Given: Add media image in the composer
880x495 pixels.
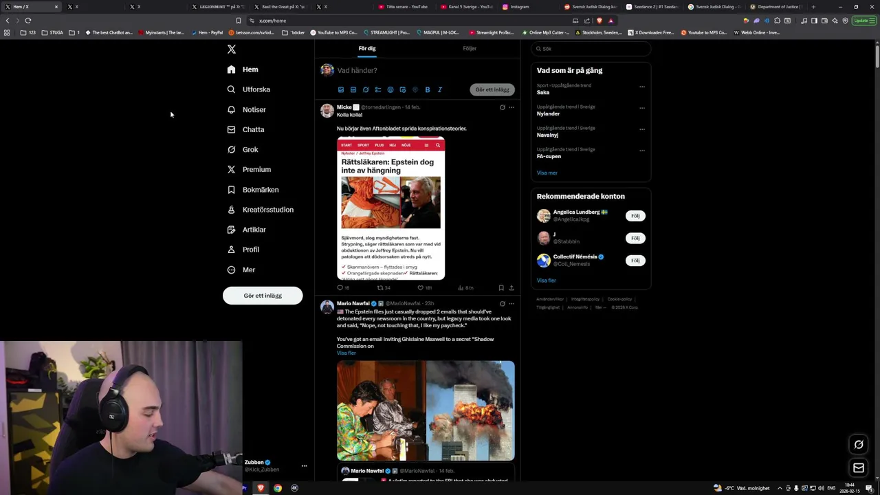Looking at the screenshot, I should click(x=340, y=89).
